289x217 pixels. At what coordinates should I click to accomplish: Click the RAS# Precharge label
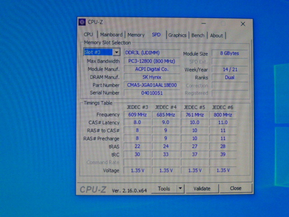click(x=101, y=139)
